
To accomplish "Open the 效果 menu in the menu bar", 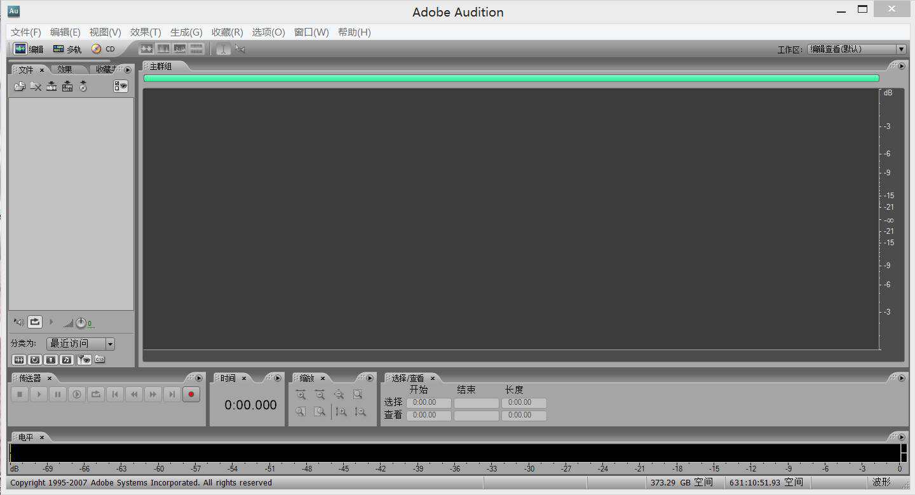I will (x=146, y=32).
